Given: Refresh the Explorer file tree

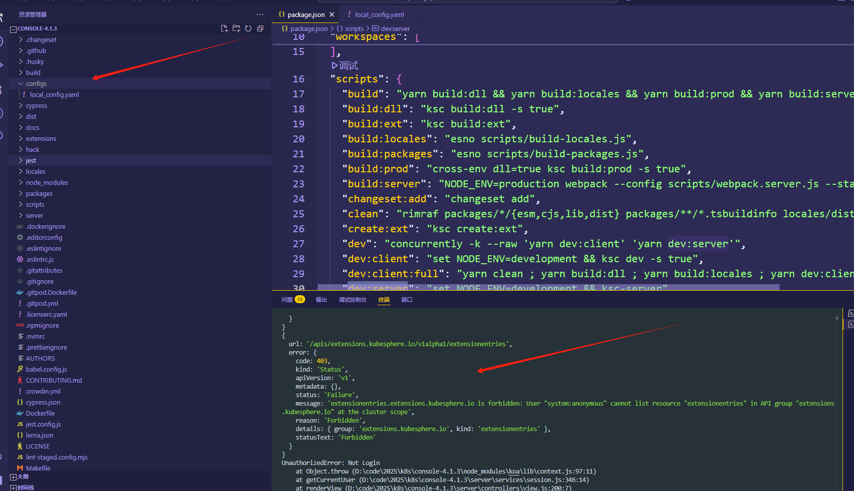Looking at the screenshot, I should point(248,28).
